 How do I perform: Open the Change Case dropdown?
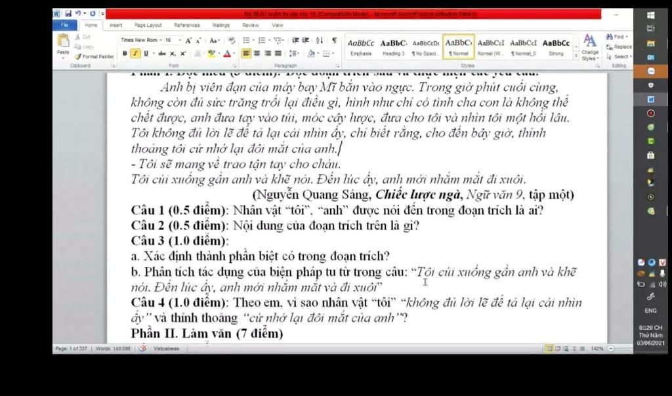(x=215, y=40)
